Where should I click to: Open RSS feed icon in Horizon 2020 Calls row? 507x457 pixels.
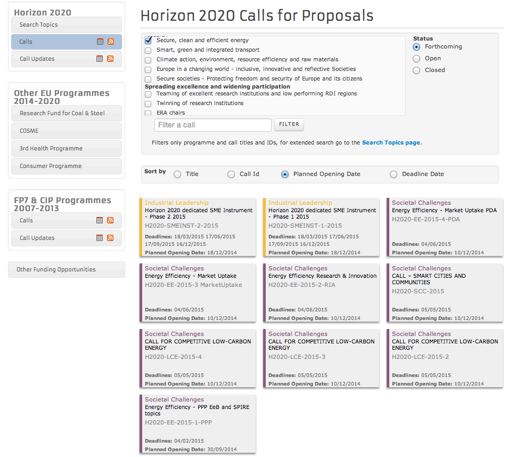point(111,42)
